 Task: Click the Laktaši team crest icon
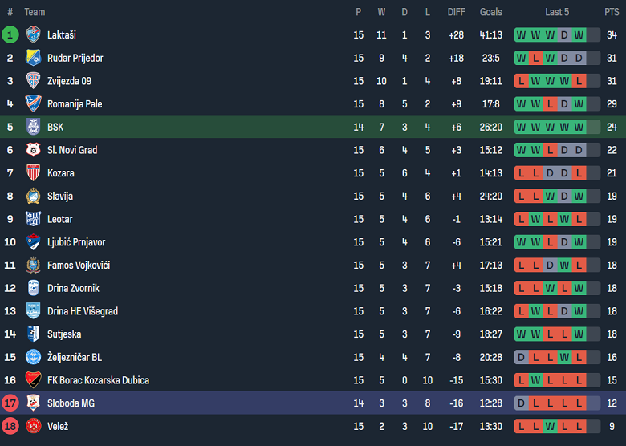coord(33,34)
